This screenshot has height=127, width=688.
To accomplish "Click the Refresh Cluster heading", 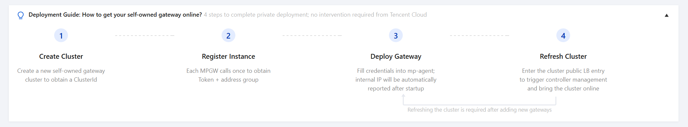I will pyautogui.click(x=563, y=56).
